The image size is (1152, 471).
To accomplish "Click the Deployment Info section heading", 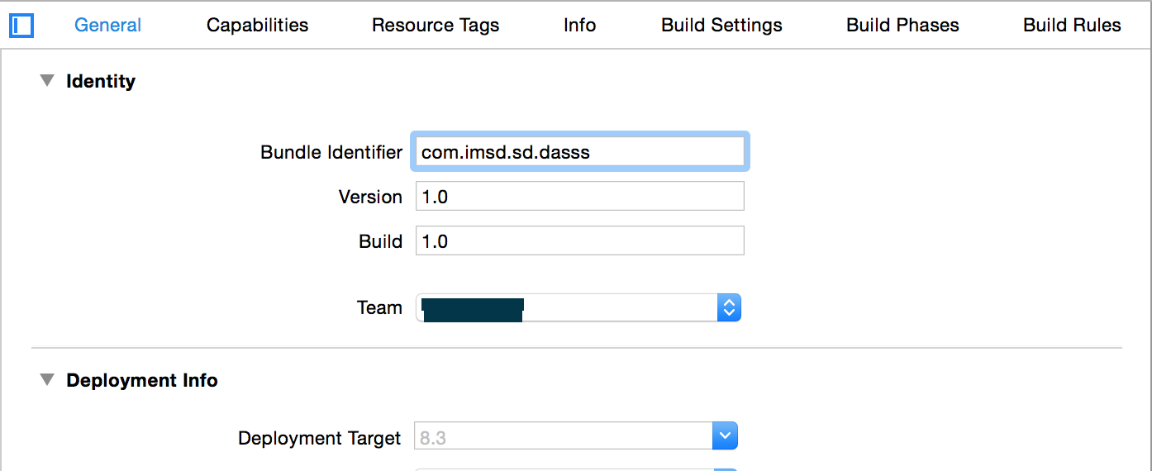I will pyautogui.click(x=142, y=380).
